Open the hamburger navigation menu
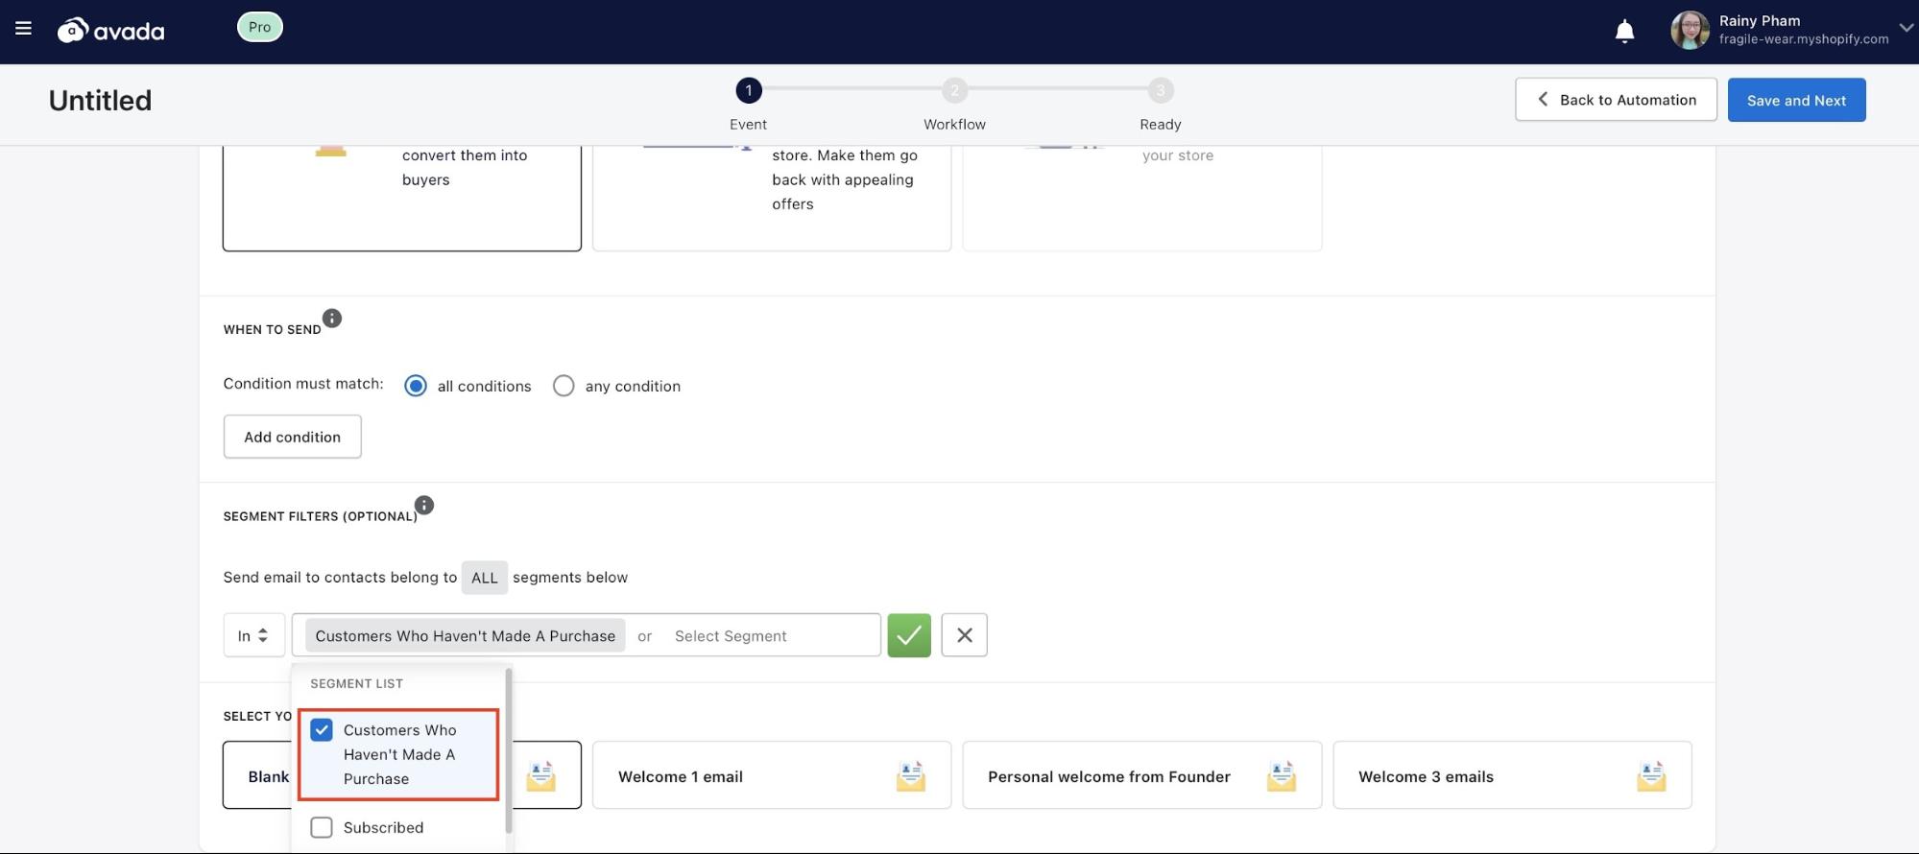Screen dimensions: 1919x854 23,29
